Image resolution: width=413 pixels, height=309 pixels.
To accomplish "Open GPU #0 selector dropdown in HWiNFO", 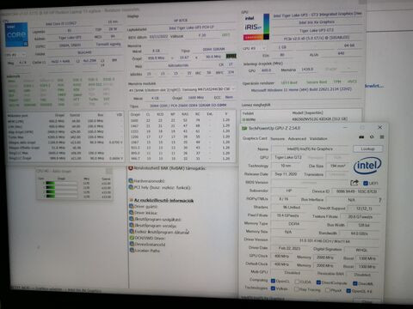I will click(x=255, y=48).
